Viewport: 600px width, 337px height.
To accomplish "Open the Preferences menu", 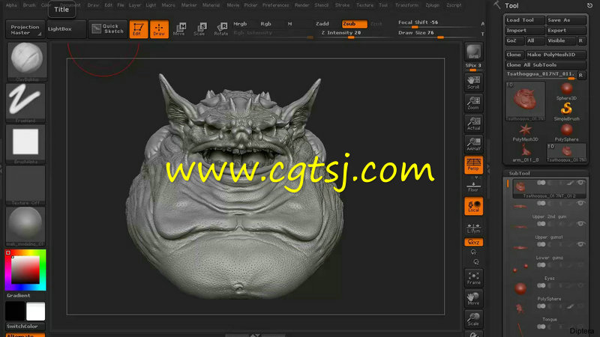I will pos(275,5).
